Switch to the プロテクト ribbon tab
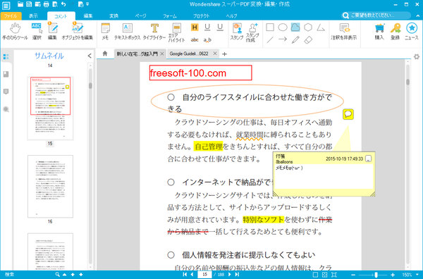The height and width of the screenshot is (279, 423). coord(201,16)
